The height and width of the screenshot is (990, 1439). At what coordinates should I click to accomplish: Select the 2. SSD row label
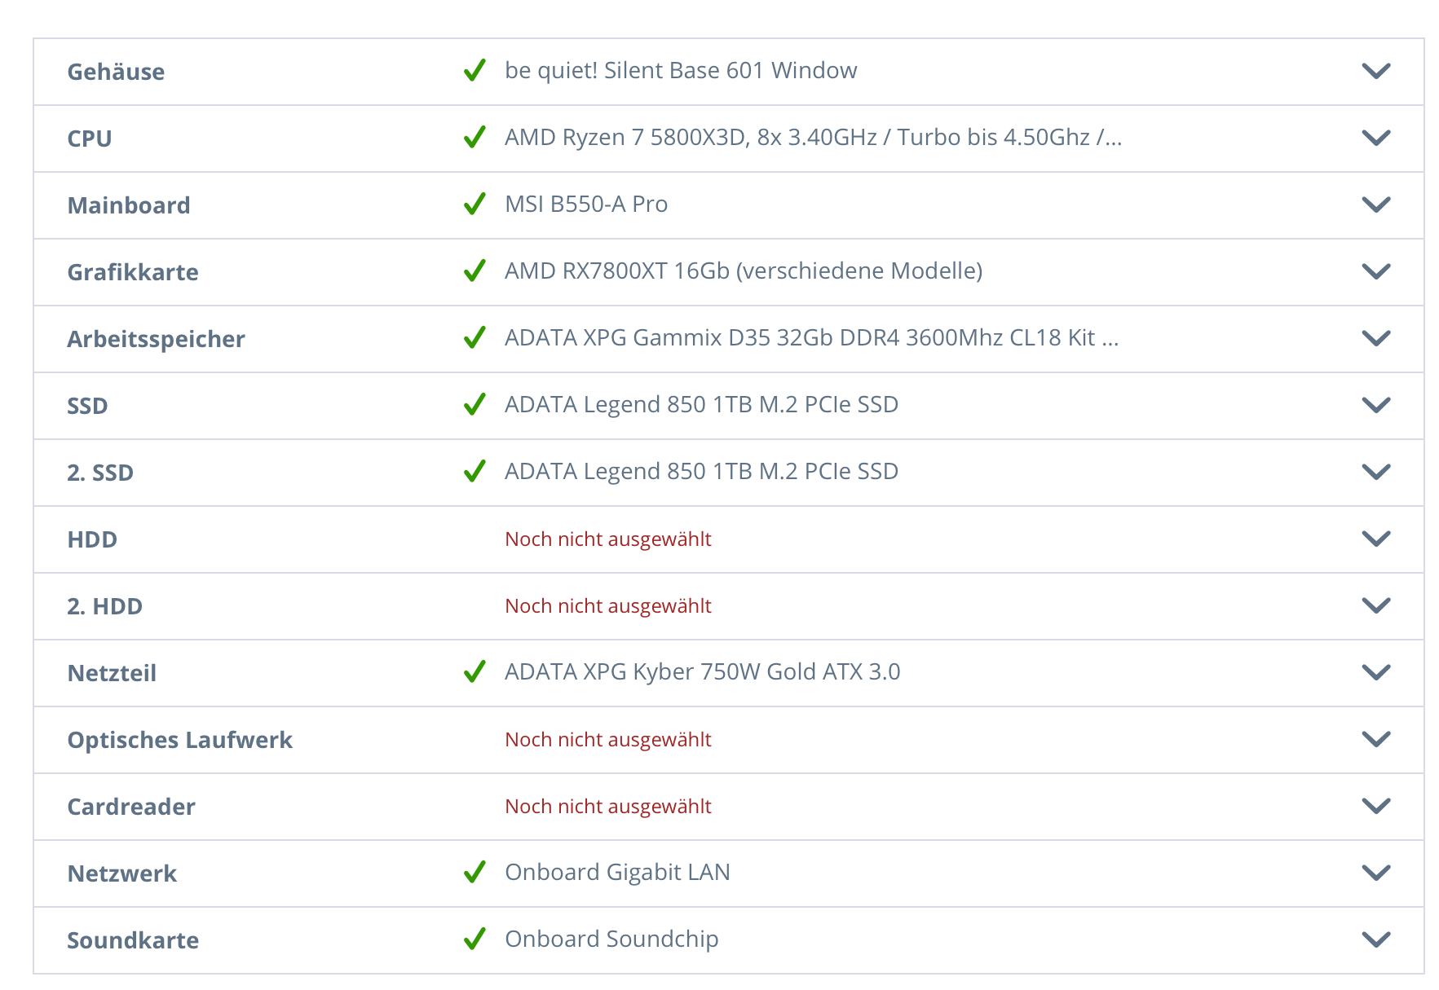click(100, 473)
